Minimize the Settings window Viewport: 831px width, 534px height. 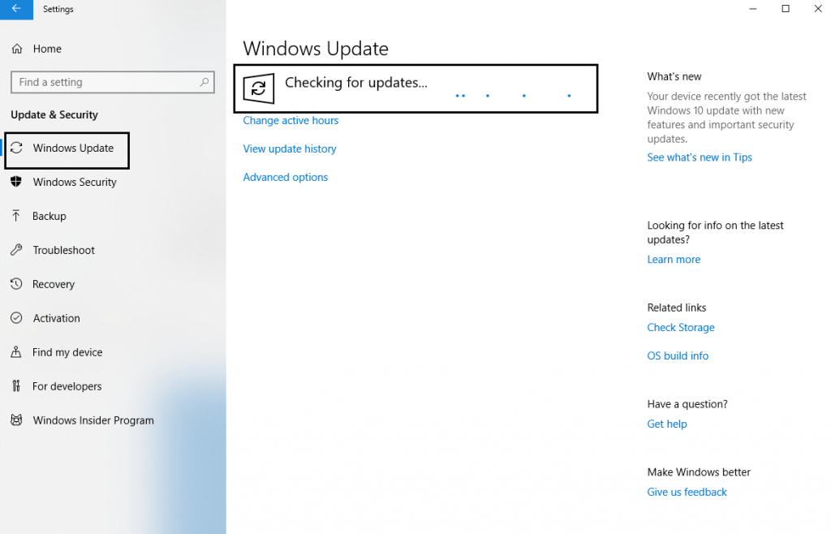click(752, 8)
